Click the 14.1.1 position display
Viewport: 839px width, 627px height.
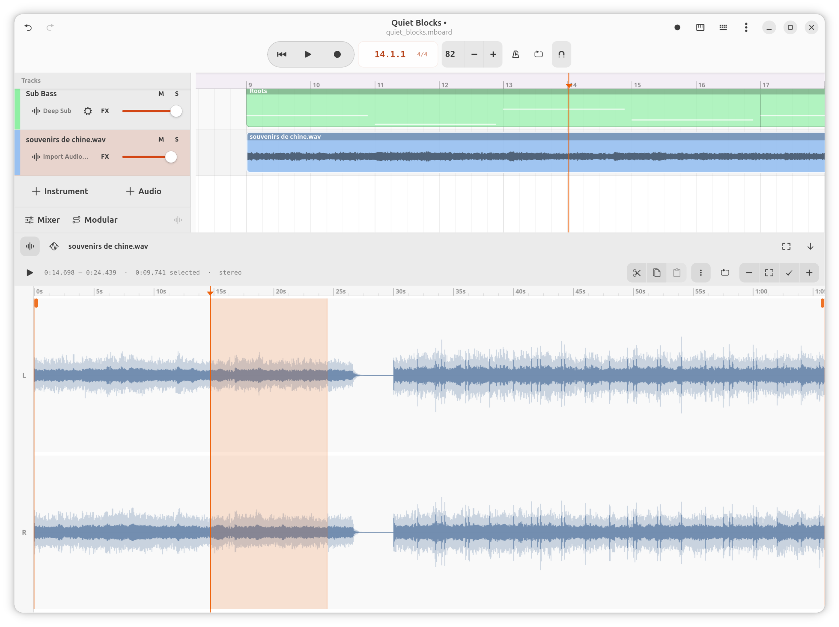point(389,54)
